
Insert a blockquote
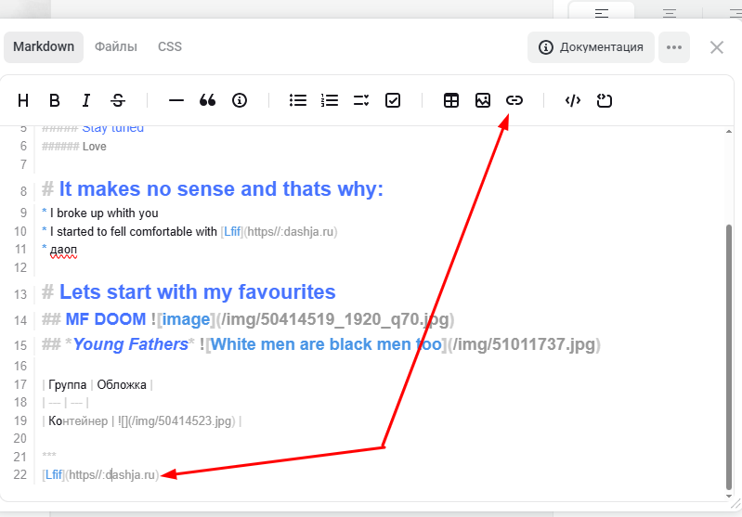pyautogui.click(x=208, y=100)
